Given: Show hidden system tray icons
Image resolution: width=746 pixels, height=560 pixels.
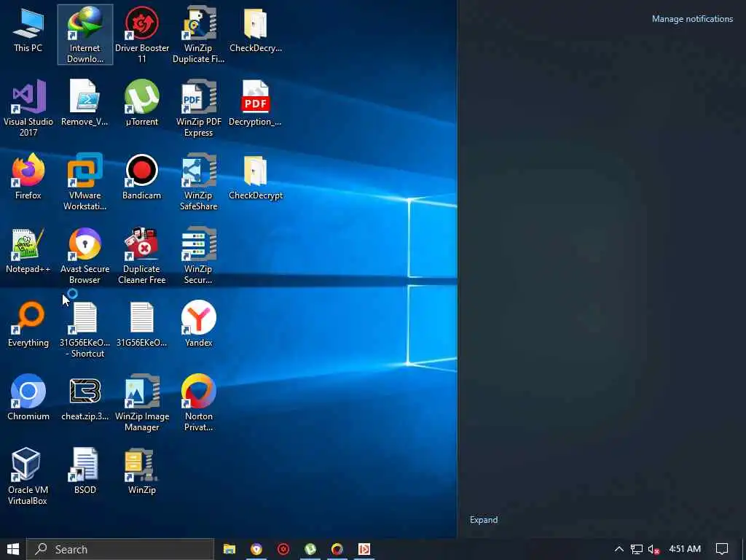Looking at the screenshot, I should [619, 549].
